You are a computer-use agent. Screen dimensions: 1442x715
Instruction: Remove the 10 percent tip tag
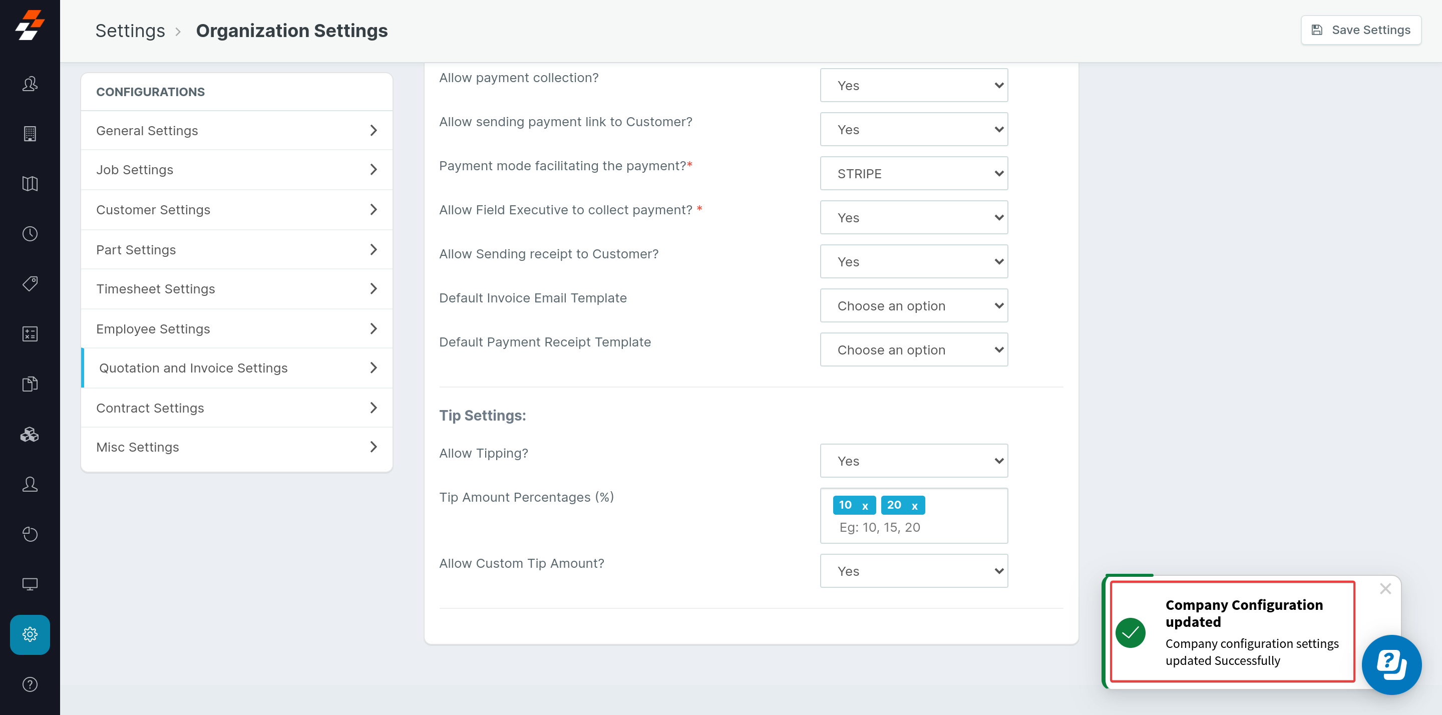[865, 506]
